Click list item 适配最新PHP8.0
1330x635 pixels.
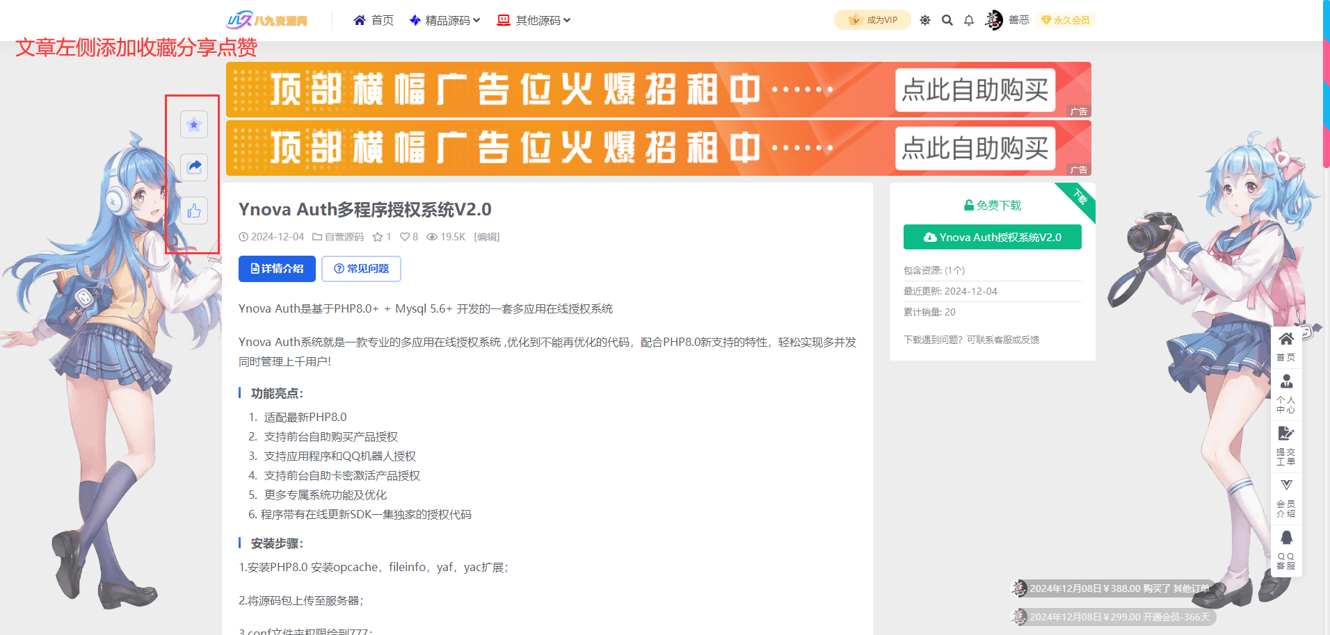tap(305, 417)
